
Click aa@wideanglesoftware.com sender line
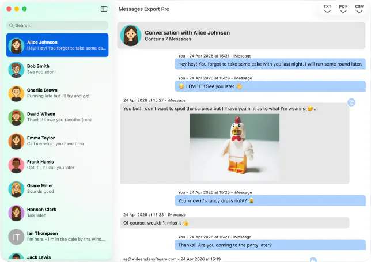click(172, 259)
